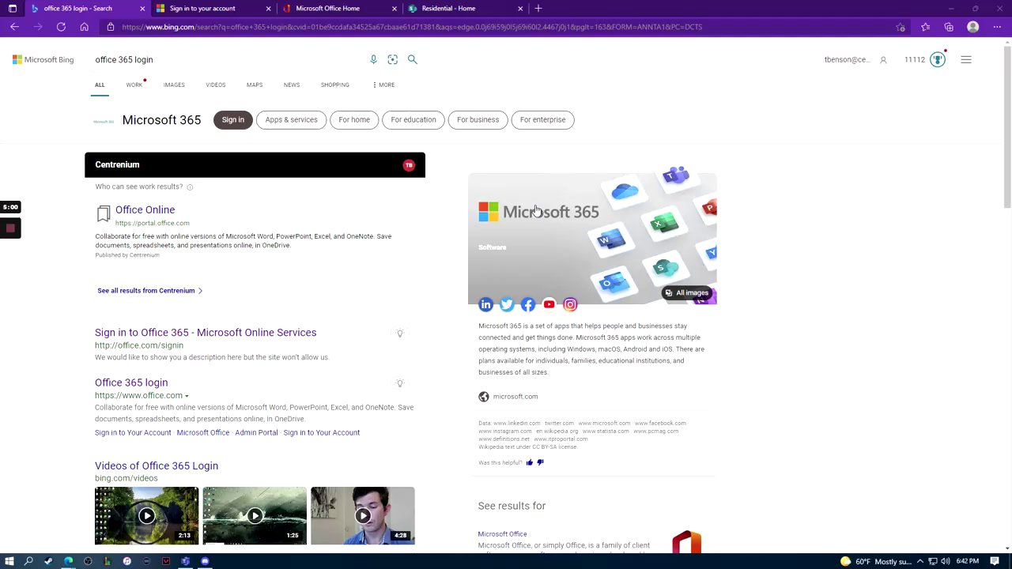Click lightbulb beside Sign in to Office 365 result

400,333
